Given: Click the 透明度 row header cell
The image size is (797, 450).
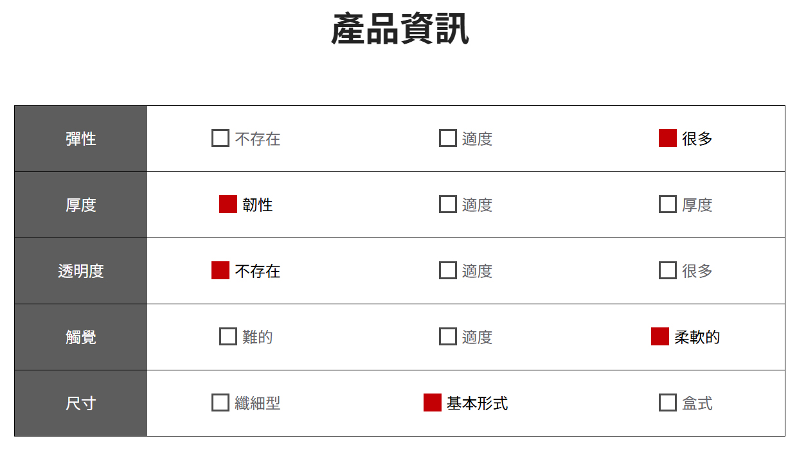Looking at the screenshot, I should [81, 271].
